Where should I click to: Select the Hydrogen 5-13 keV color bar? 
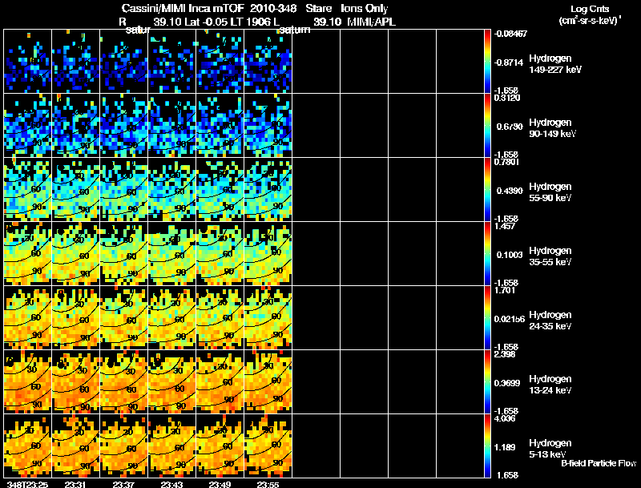(488, 446)
